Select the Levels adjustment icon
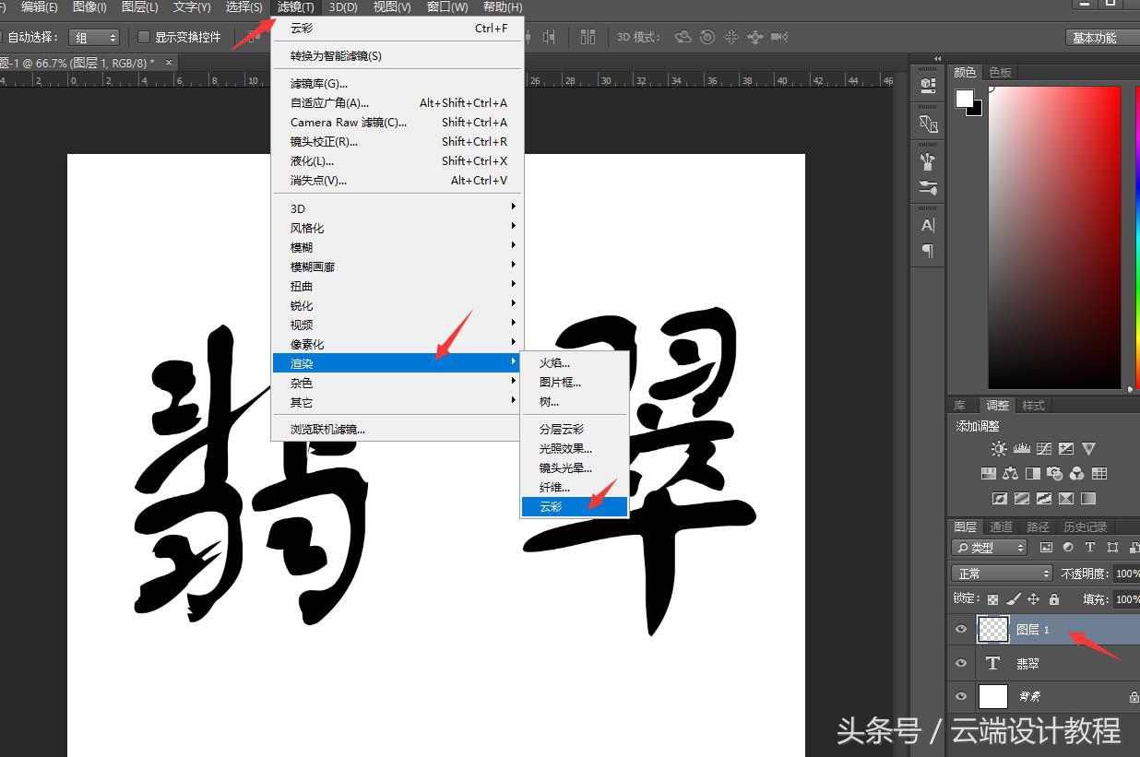Viewport: 1140px width, 757px height. click(1021, 448)
